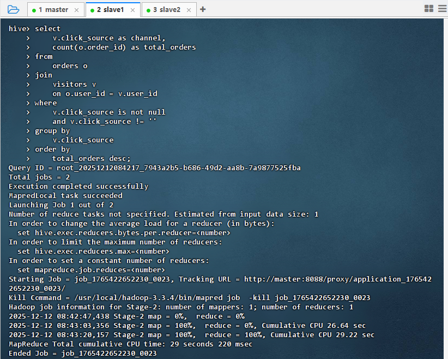
Task: Click 'count(o.order_id) as total_orders' line
Action: coord(124,47)
